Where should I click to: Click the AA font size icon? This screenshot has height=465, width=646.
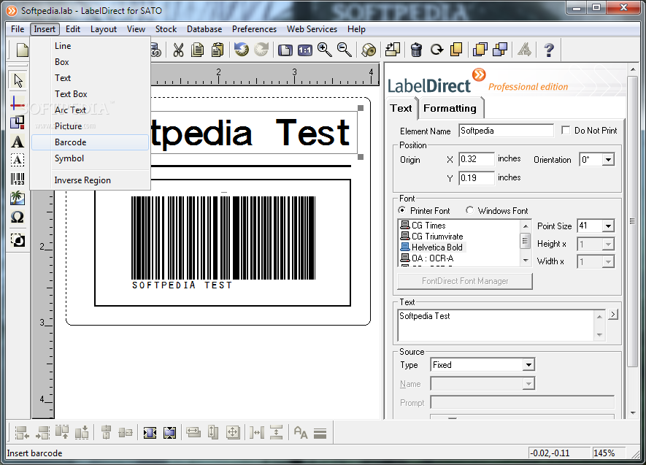[301, 432]
